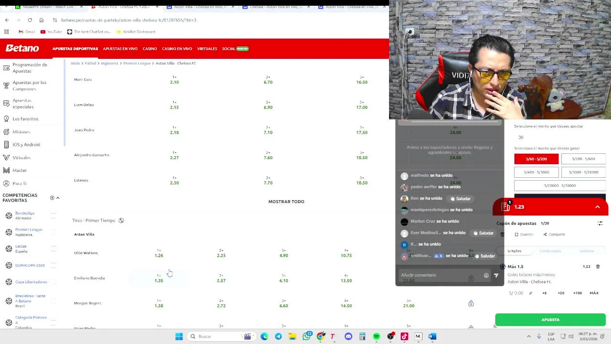This screenshot has width=611, height=344.
Task: Add +100 to the stake
Action: (577, 293)
